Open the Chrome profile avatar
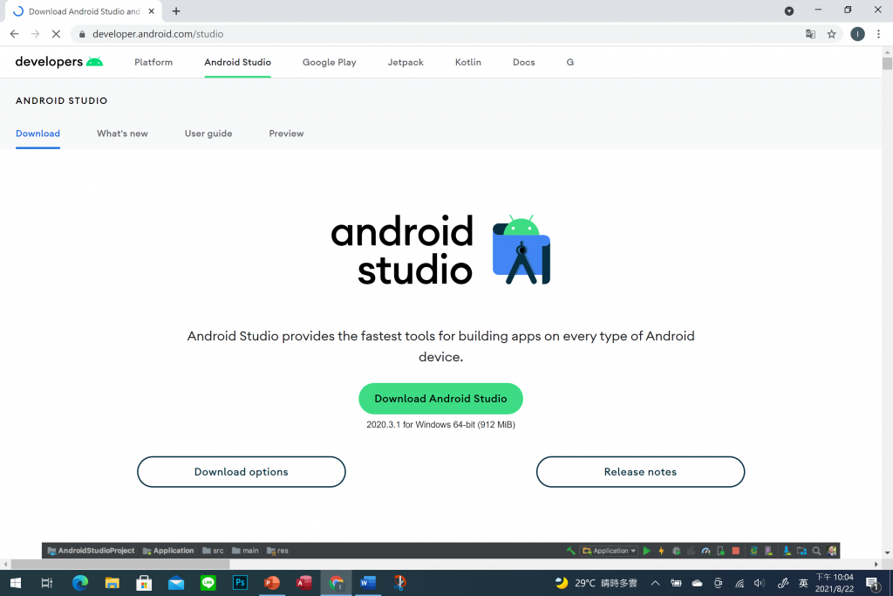 pyautogui.click(x=857, y=34)
